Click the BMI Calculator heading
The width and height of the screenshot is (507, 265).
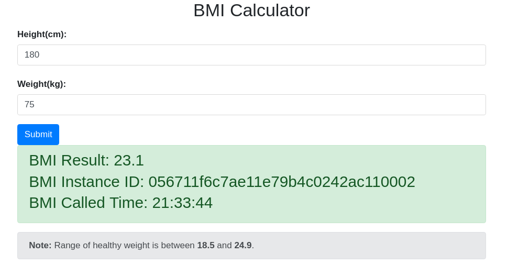point(251,10)
